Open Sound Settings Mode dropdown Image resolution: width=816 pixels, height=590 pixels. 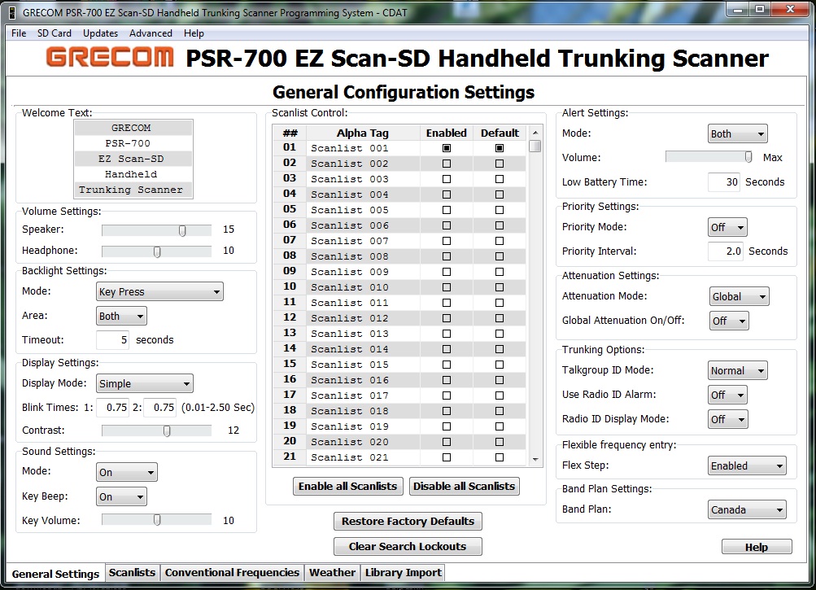click(x=126, y=472)
